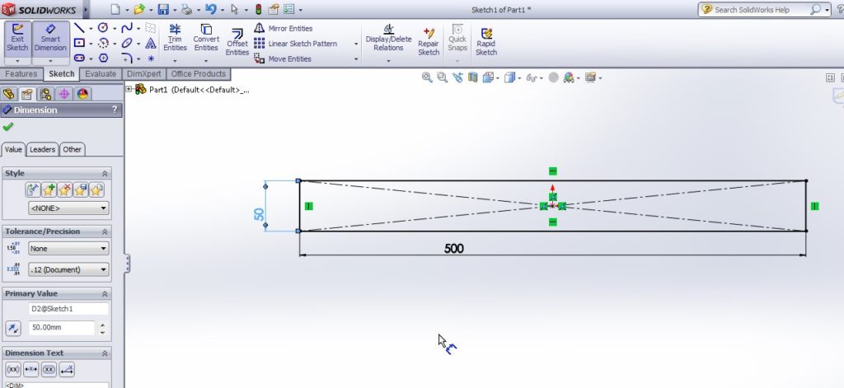This screenshot has width=844, height=388.
Task: Open the View Settings icon
Action: click(590, 77)
